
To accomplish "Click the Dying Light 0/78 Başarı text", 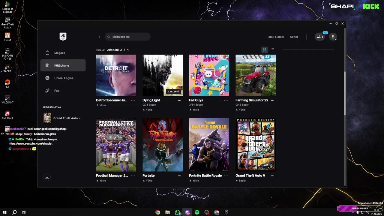I will (149, 105).
